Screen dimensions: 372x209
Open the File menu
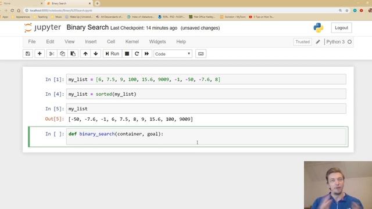[32, 42]
